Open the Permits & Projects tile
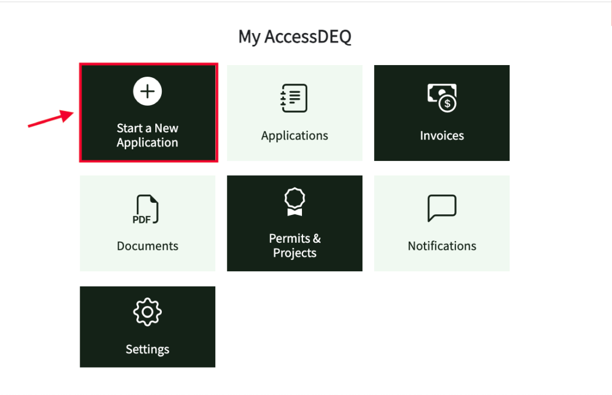The image size is (612, 395). point(294,223)
